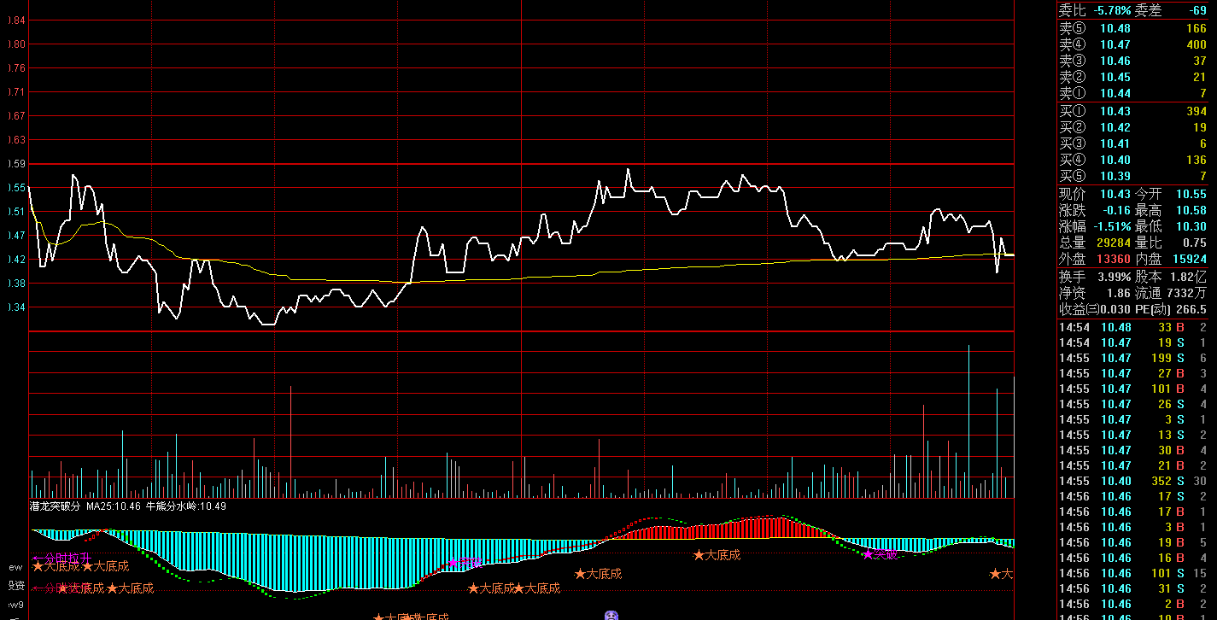Click the 牛熊分水岭:10.49 indicator value
Image resolution: width=1217 pixels, height=620 pixels.
point(186,506)
